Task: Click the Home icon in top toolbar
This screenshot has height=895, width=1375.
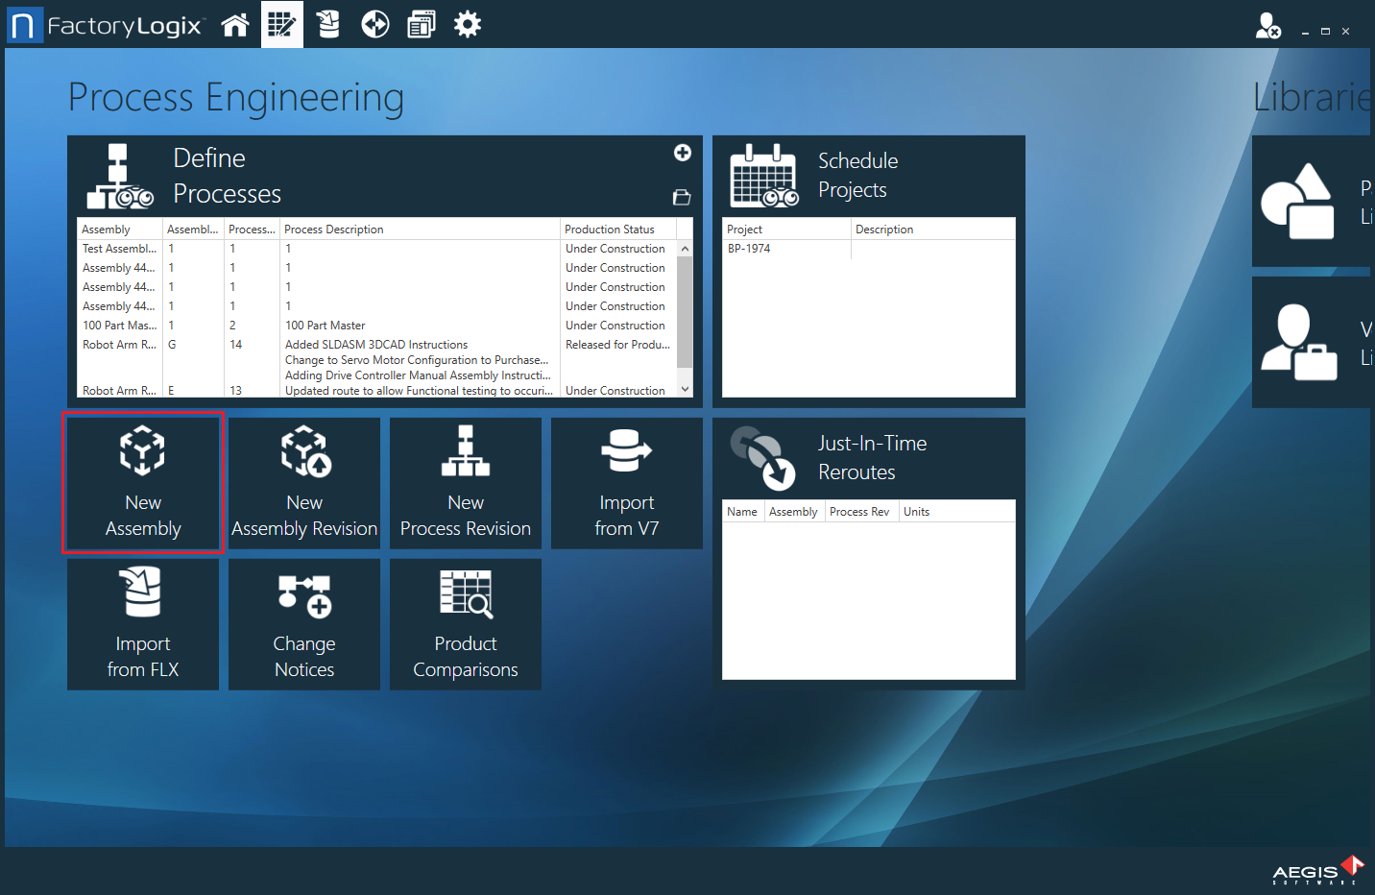Action: pos(235,25)
